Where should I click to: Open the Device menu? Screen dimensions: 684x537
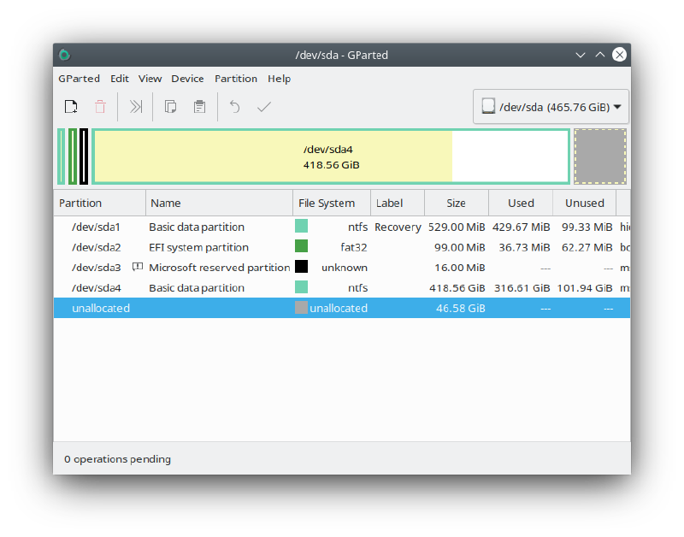[187, 79]
